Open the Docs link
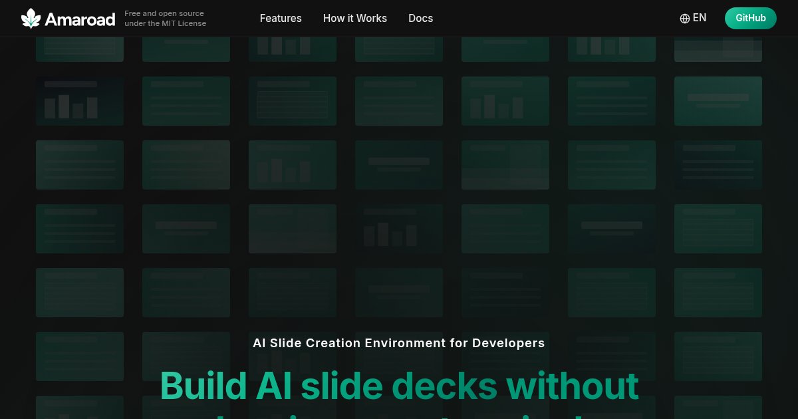798x419 pixels. 421,19
